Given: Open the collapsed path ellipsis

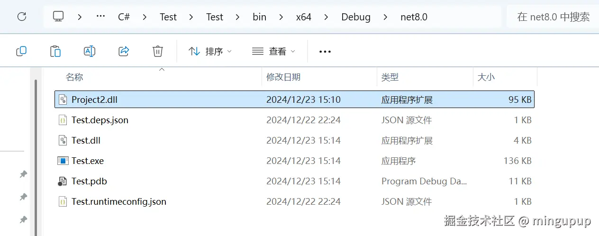Looking at the screenshot, I should click(x=100, y=17).
